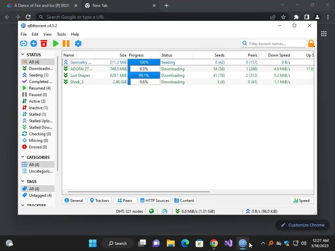Screen dimensions: 335x251
Task: Select the Moving (0) filter
Action: [x=38, y=141]
